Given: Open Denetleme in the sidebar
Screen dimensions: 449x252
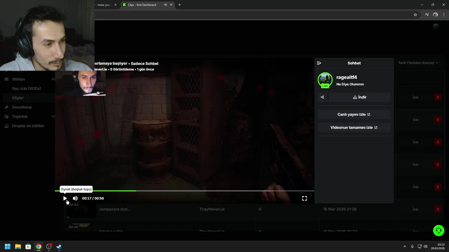Looking at the screenshot, I should (22, 107).
